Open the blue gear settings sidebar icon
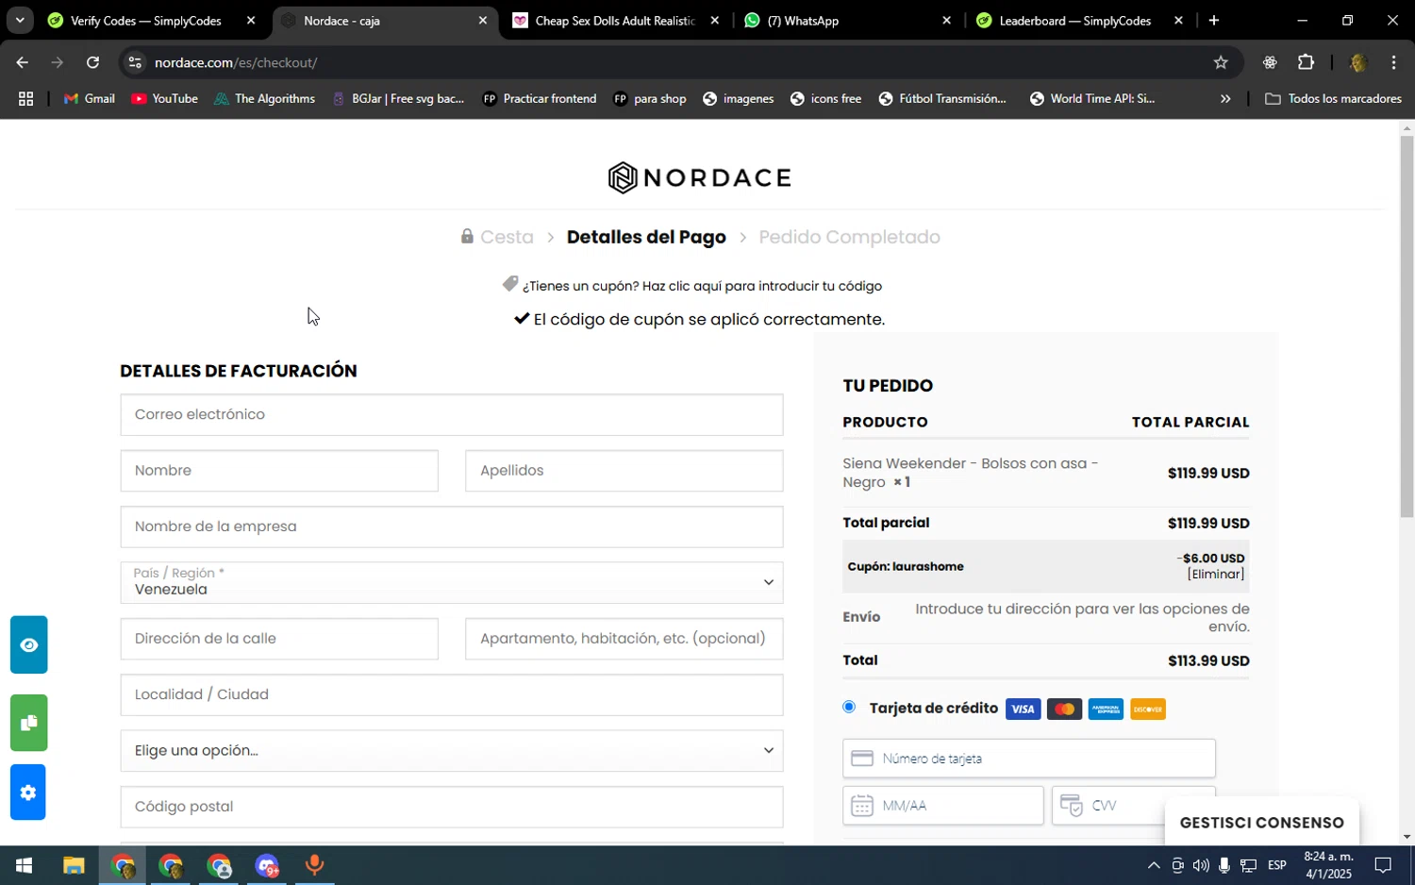The width and height of the screenshot is (1415, 885). pos(28,793)
